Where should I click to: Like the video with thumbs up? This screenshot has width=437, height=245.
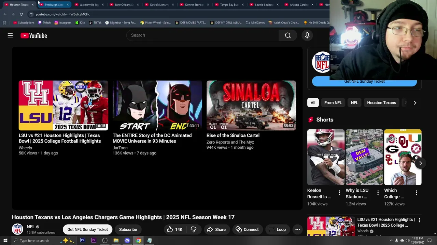click(x=174, y=229)
